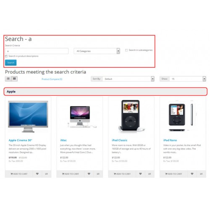This screenshot has height=210, width=210.
Task: Open the iMac product image
Action: click(80, 117)
